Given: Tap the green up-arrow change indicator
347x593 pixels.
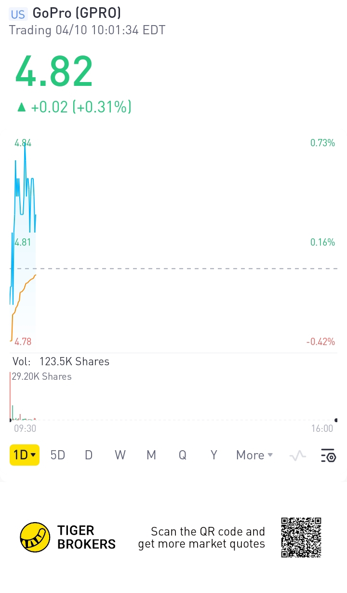Looking at the screenshot, I should pyautogui.click(x=21, y=107).
